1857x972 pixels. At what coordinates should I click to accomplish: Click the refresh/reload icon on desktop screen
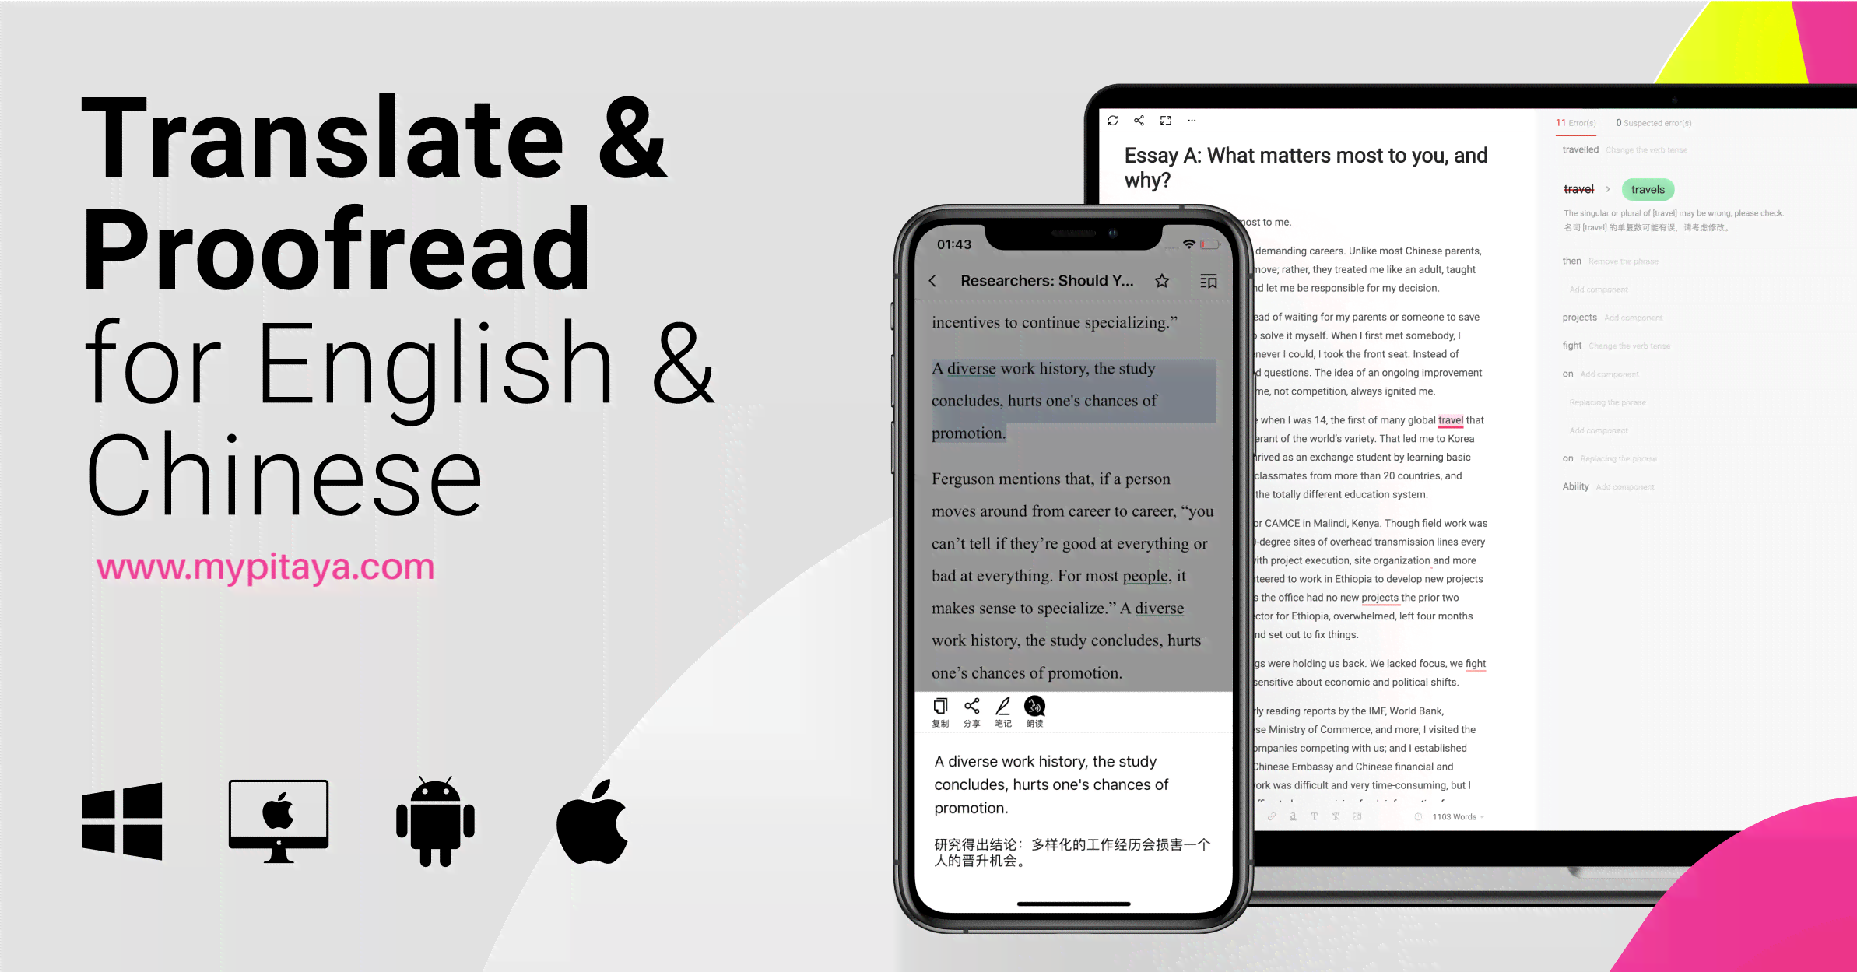[x=1113, y=121]
